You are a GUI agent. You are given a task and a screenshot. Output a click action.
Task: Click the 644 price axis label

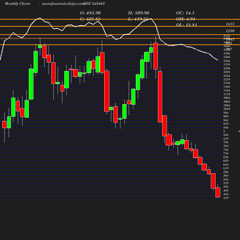point(226,165)
